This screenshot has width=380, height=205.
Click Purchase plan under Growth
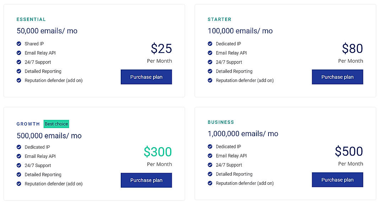coord(146,180)
